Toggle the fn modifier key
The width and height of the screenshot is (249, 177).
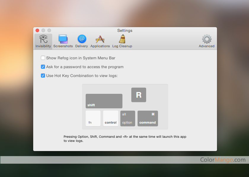(93, 118)
